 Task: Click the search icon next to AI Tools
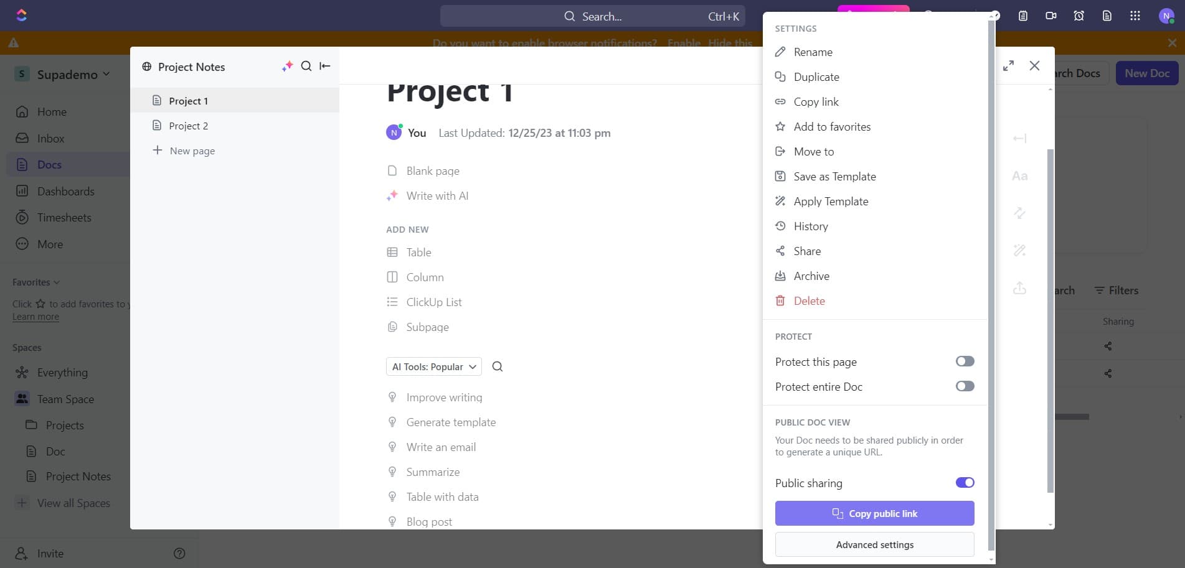498,366
